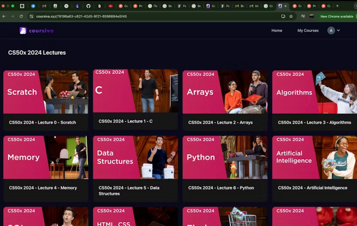This screenshot has height=226, width=357.
Task: Open the Artificial Intelligence lecture thumbnail
Action: (x=315, y=158)
